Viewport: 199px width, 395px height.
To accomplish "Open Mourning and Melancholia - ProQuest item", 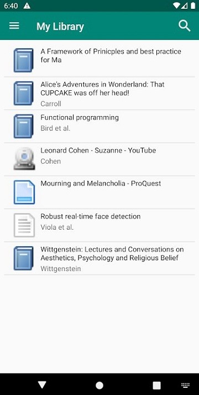I will tap(99, 193).
